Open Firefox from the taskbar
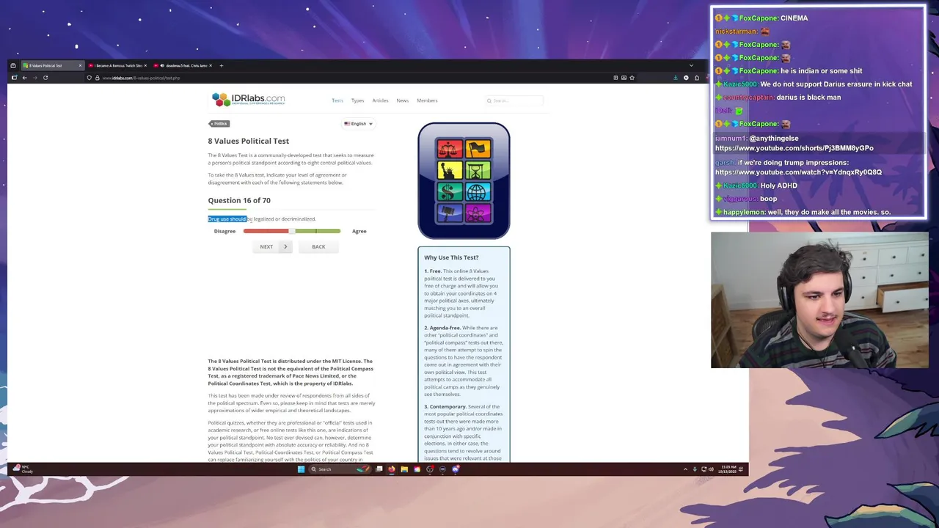Image resolution: width=939 pixels, height=528 pixels. [x=392, y=469]
